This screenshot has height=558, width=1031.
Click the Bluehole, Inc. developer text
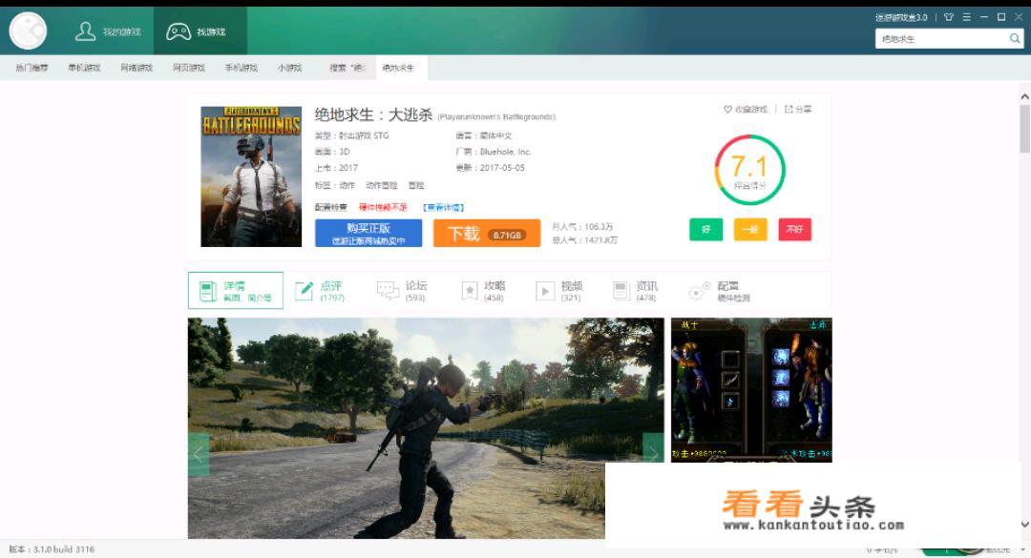coord(505,152)
